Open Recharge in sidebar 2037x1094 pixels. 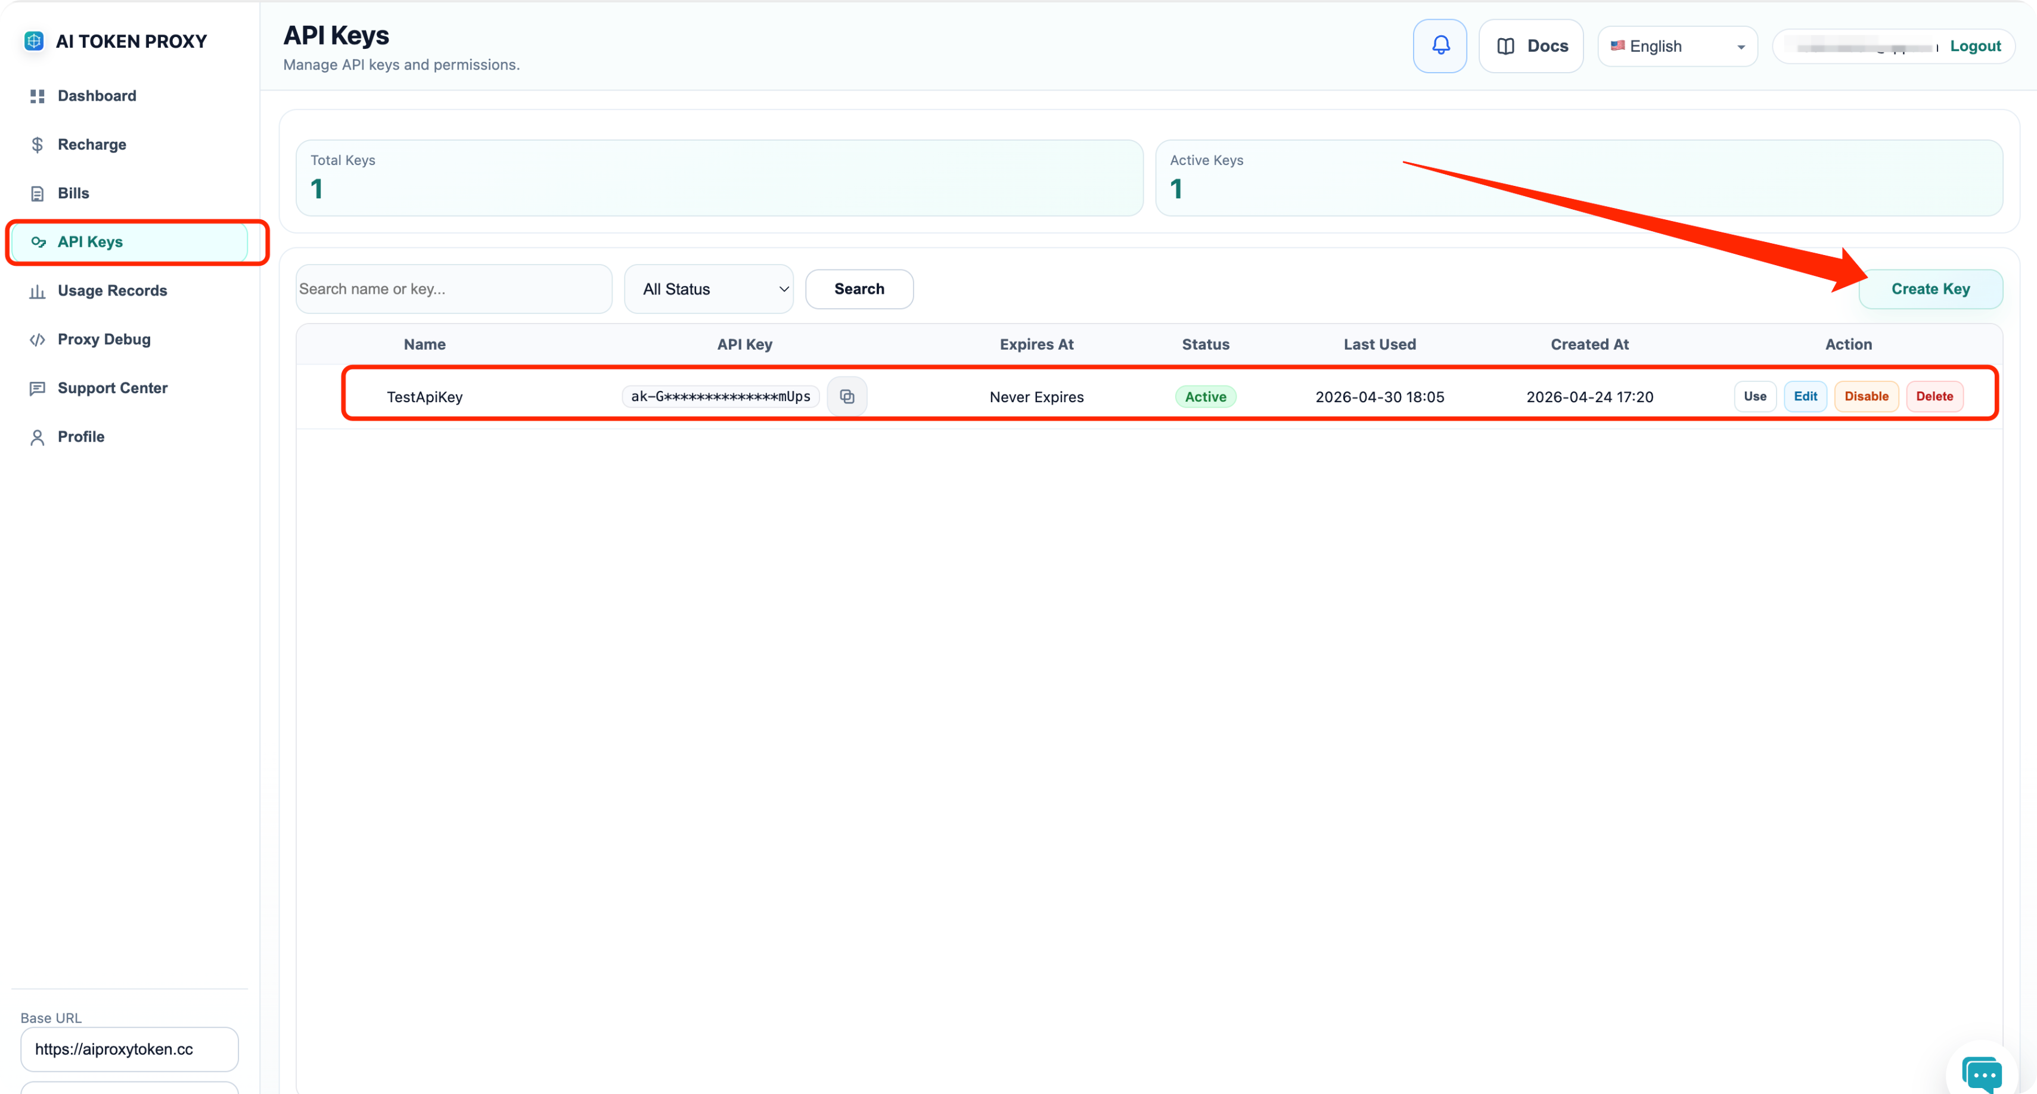pos(130,145)
